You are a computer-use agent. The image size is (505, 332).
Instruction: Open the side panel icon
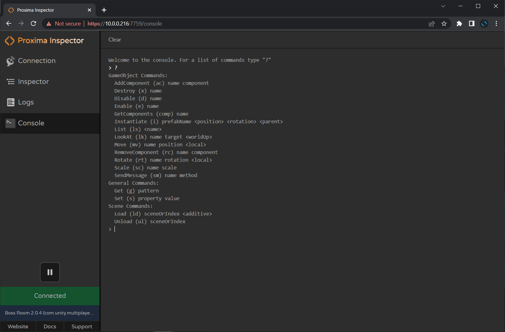(x=472, y=23)
